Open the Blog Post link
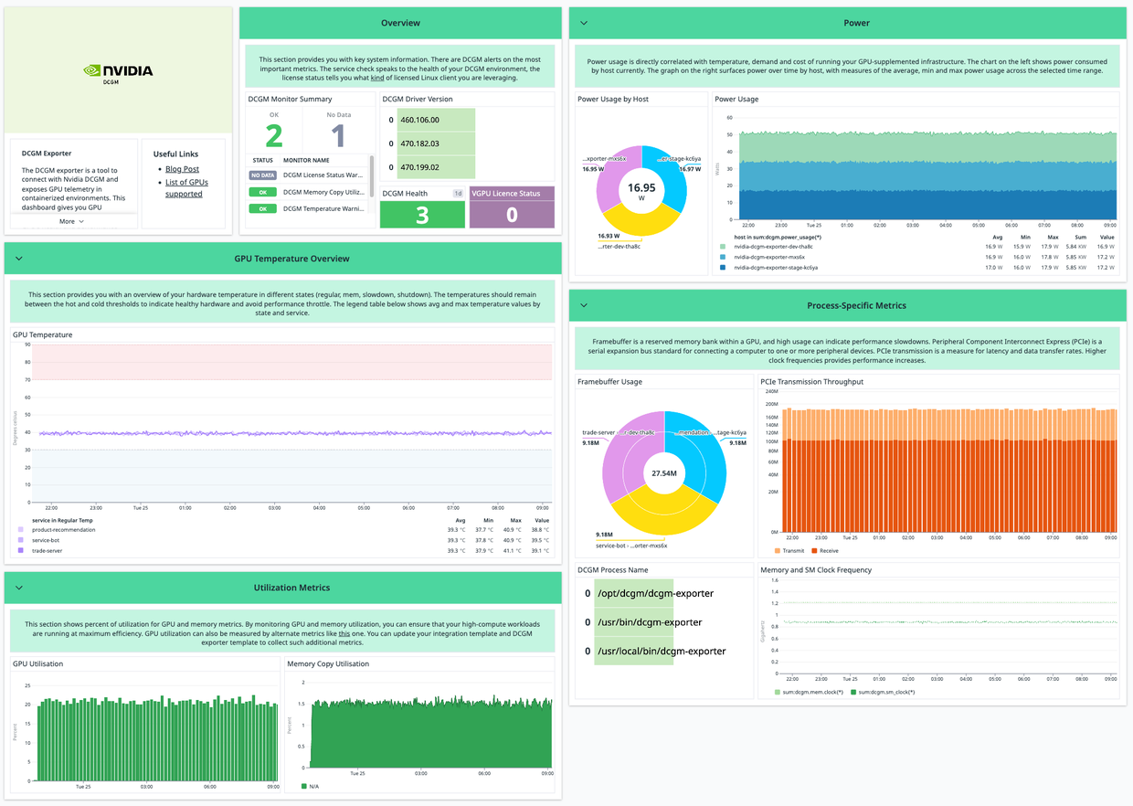 182,169
